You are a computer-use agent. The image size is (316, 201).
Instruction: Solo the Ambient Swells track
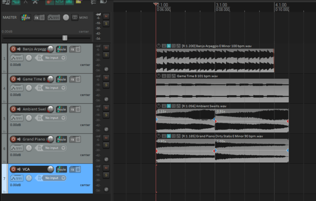pyautogui.click(x=106, y=115)
